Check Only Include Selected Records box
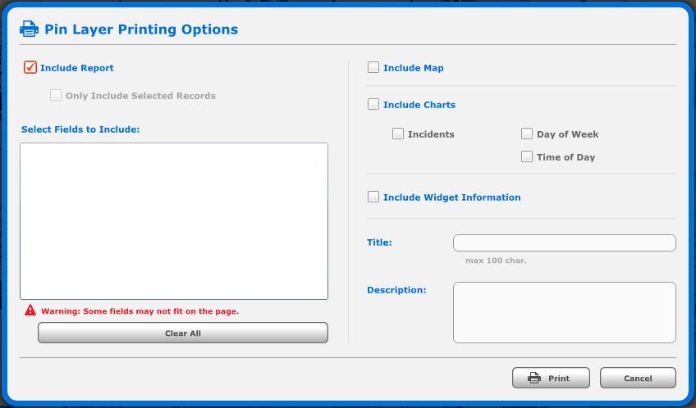The width and height of the screenshot is (696, 408). pyautogui.click(x=56, y=95)
